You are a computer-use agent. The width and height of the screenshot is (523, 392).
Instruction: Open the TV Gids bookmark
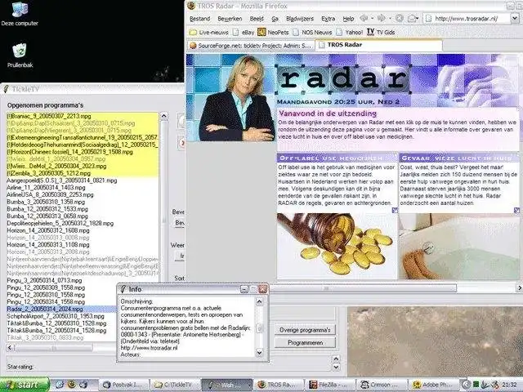[x=381, y=32]
